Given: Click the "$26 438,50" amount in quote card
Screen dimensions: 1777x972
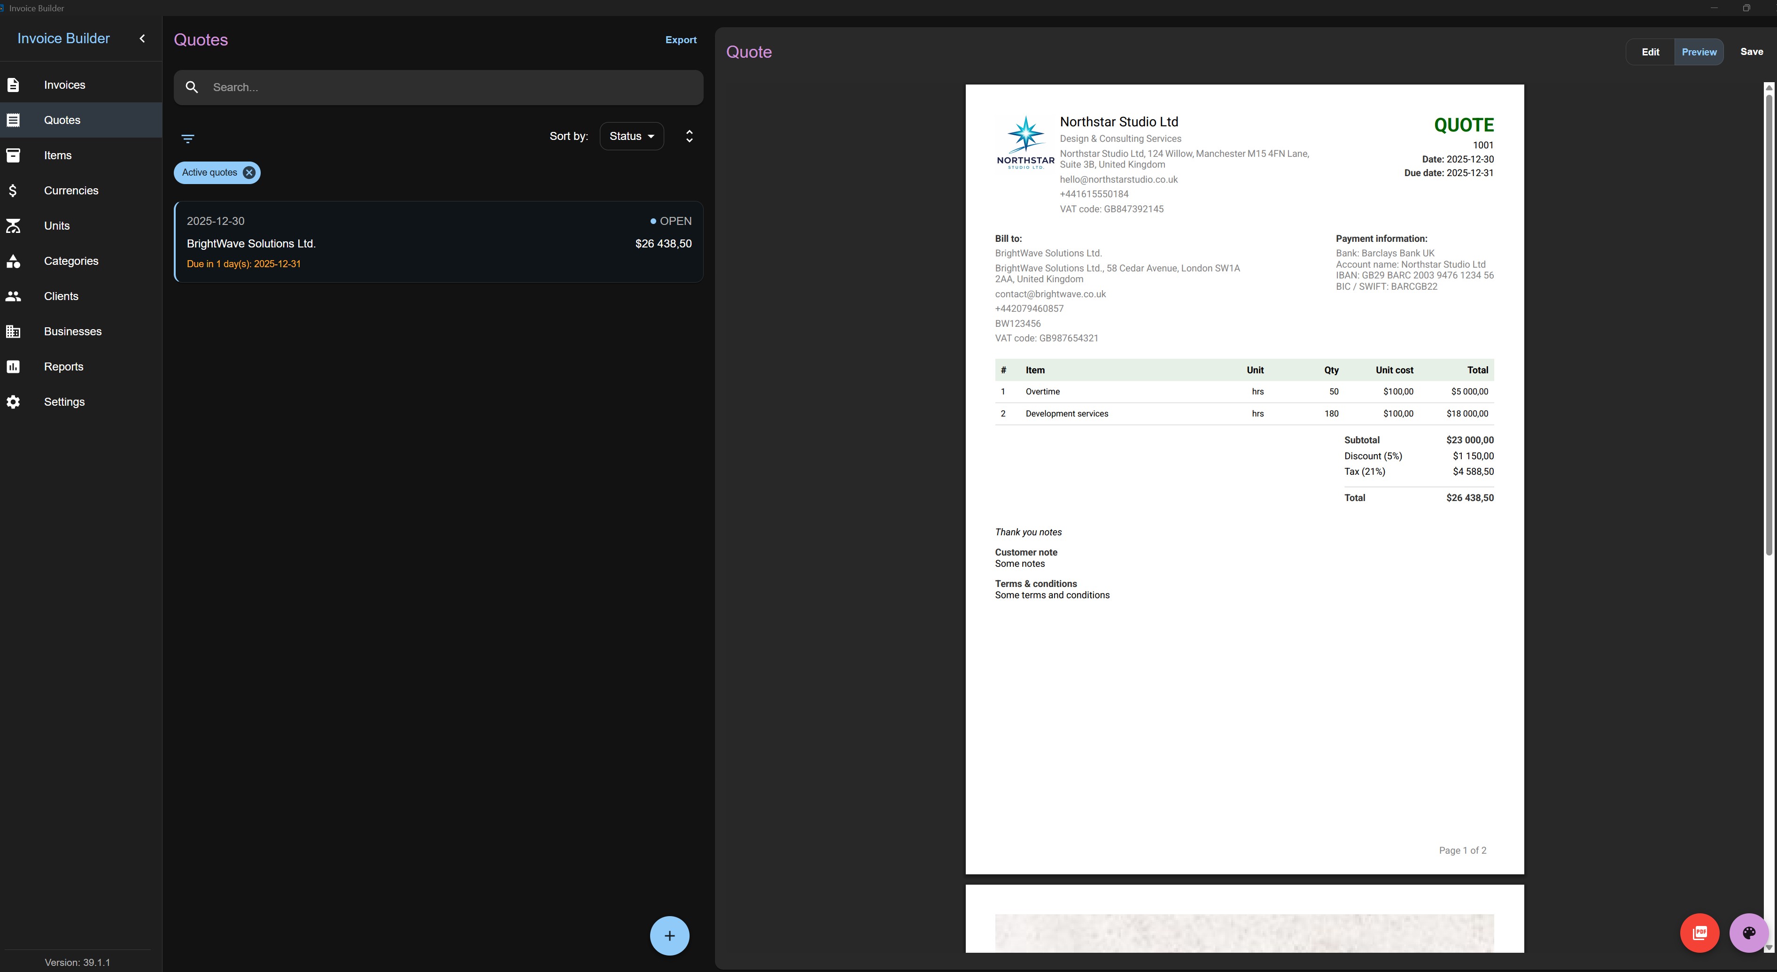Looking at the screenshot, I should coord(663,244).
